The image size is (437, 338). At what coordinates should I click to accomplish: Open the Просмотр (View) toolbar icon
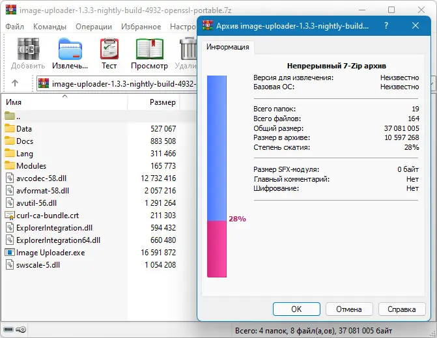[x=150, y=49]
